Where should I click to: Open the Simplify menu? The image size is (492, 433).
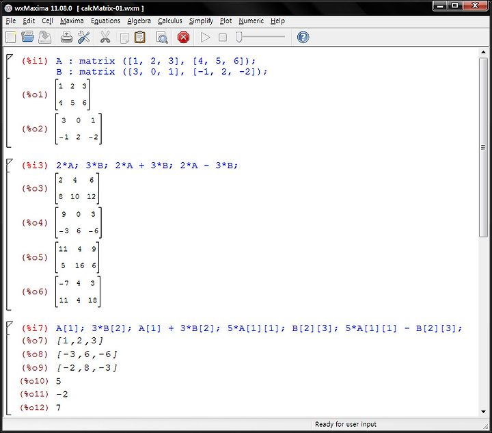coord(201,21)
